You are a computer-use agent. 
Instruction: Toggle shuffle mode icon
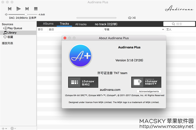point(134,18)
